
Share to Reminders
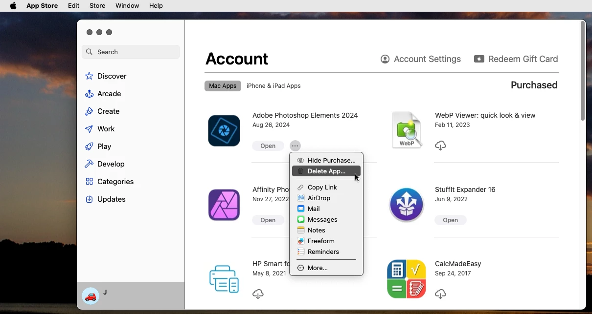click(326, 251)
